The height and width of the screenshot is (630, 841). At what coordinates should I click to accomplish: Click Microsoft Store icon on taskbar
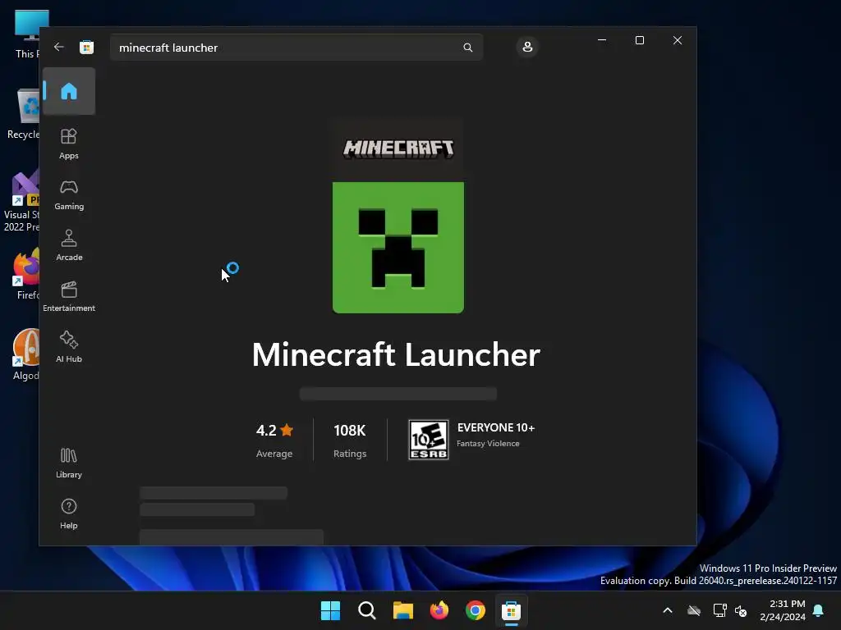tap(511, 610)
